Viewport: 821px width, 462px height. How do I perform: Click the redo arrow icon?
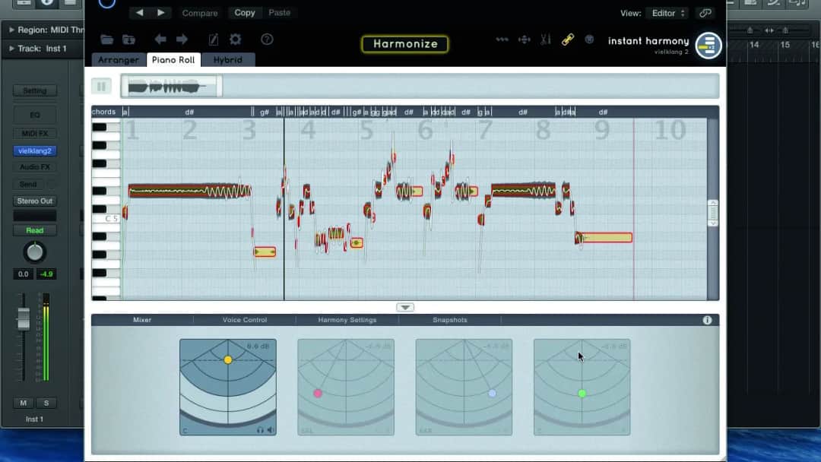click(x=182, y=40)
